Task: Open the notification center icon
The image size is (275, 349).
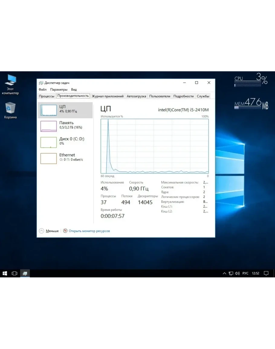Action: (266, 273)
